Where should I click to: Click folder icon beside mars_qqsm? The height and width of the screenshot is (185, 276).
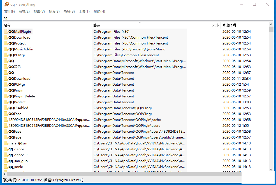click(6, 143)
